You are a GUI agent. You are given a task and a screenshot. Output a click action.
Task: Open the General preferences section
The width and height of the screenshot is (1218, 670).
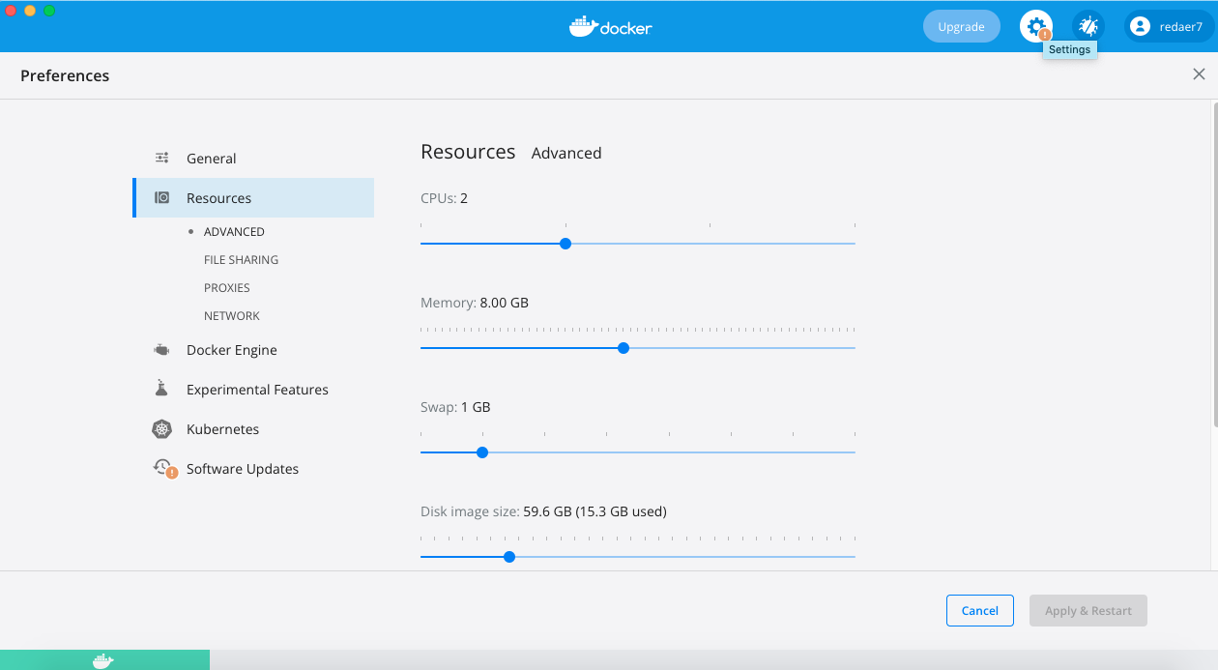253,158
